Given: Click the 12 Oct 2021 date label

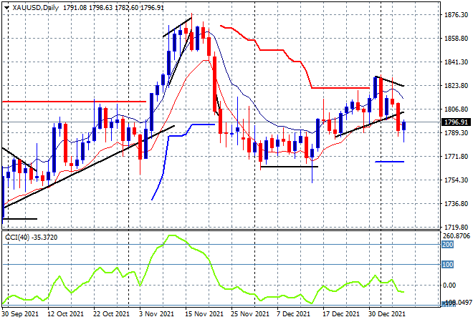Looking at the screenshot, I should click(65, 314).
